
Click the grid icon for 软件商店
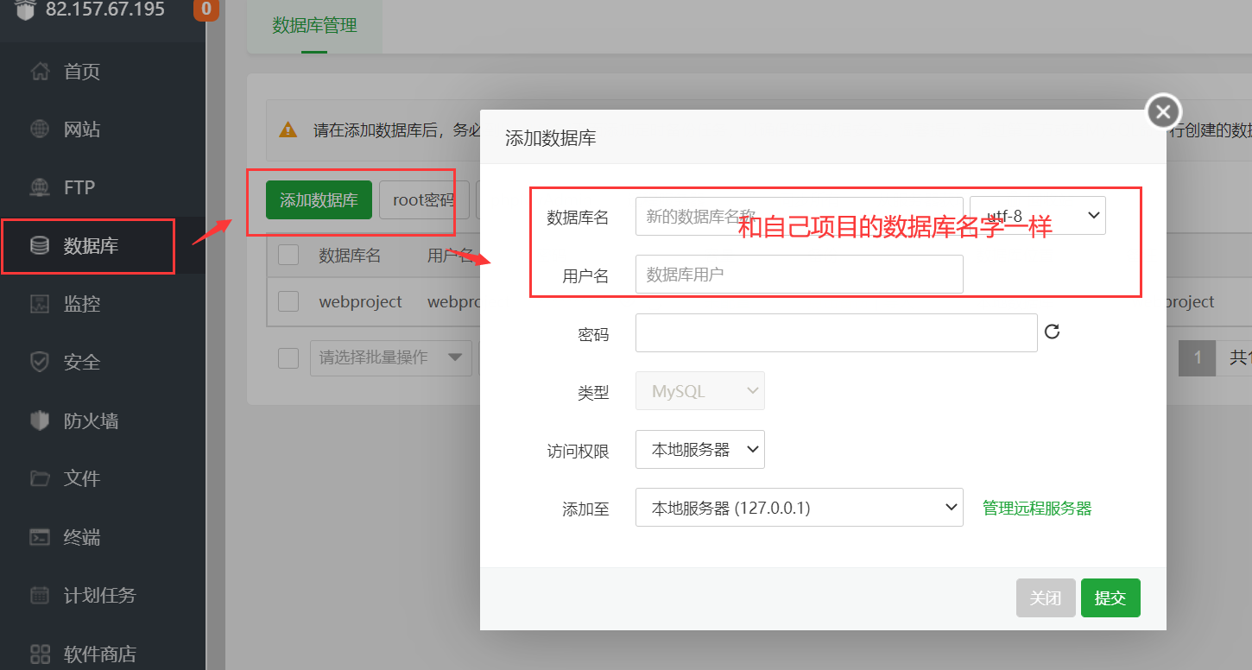(40, 654)
